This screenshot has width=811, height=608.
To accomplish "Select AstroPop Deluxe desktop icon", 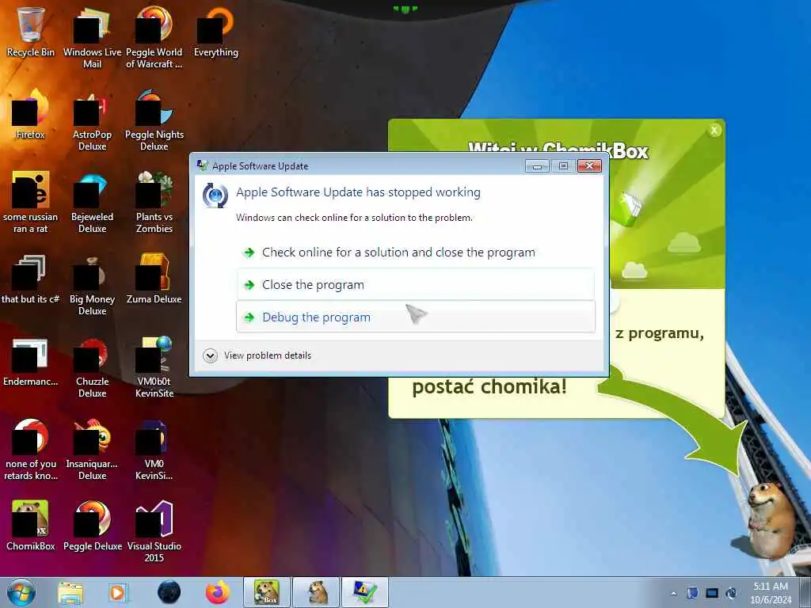I will (92, 120).
